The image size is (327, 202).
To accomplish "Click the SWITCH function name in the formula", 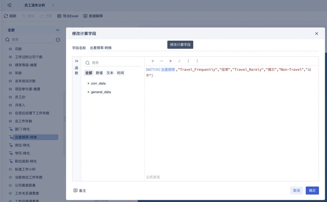I will [152, 69].
